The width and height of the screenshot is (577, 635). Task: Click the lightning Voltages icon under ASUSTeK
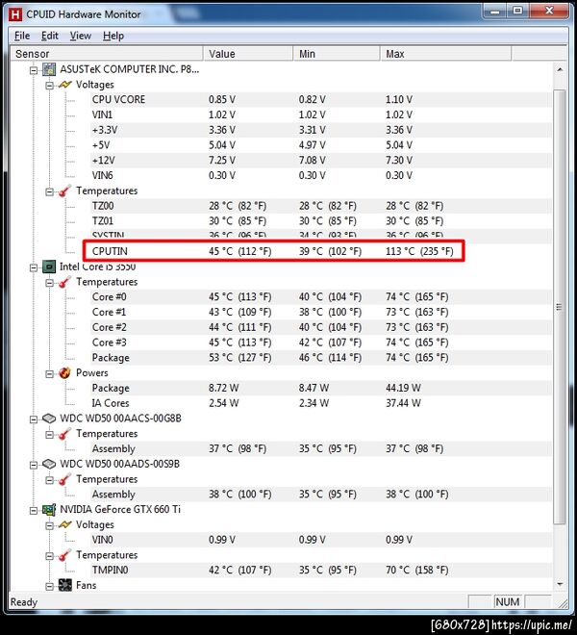pos(64,85)
